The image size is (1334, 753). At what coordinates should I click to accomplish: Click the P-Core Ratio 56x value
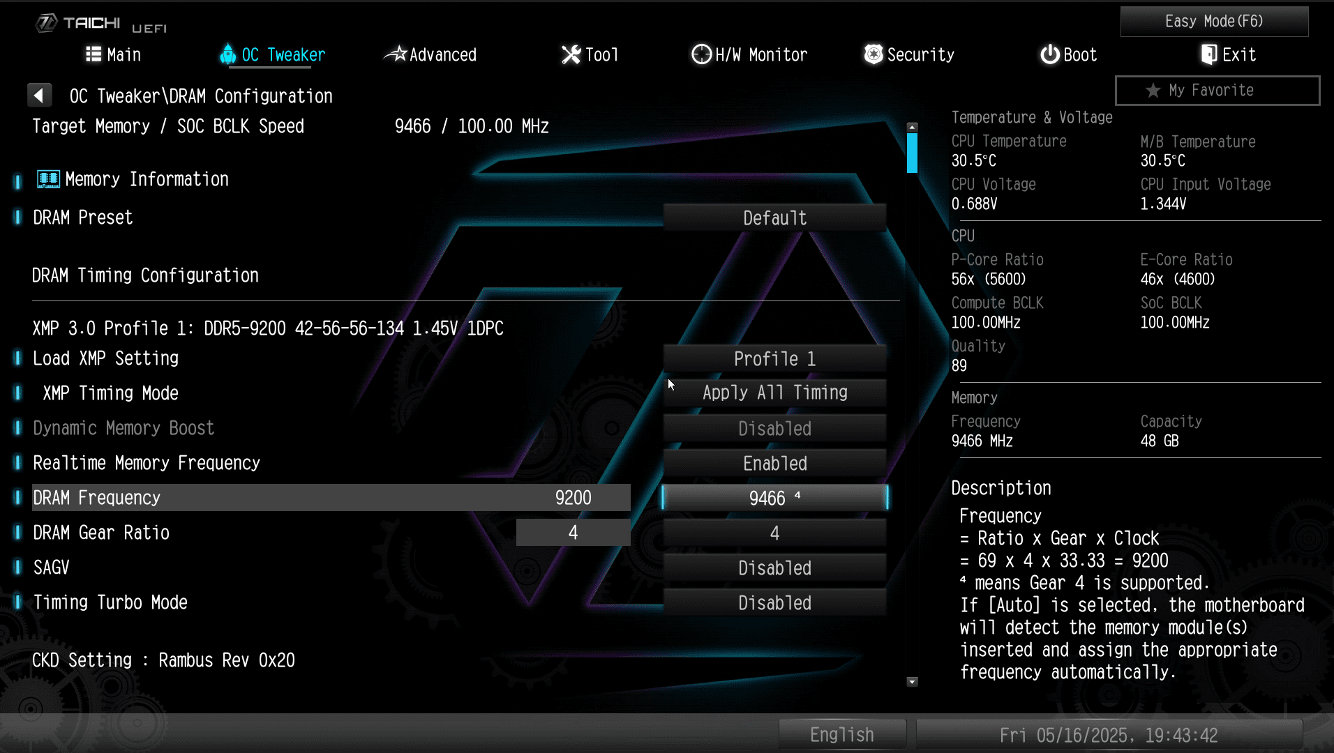[989, 280]
